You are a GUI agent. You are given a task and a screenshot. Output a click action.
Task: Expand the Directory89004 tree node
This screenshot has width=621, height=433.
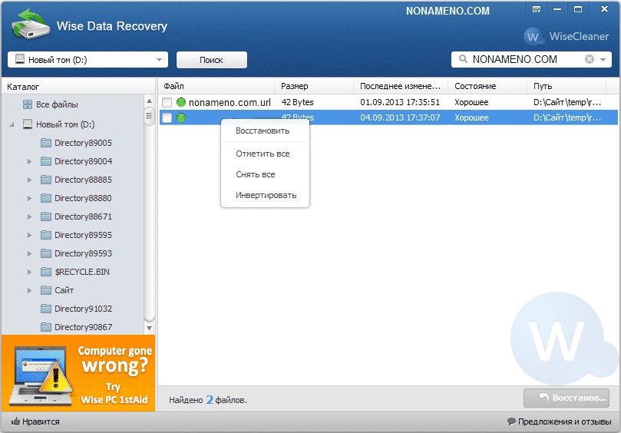click(29, 161)
